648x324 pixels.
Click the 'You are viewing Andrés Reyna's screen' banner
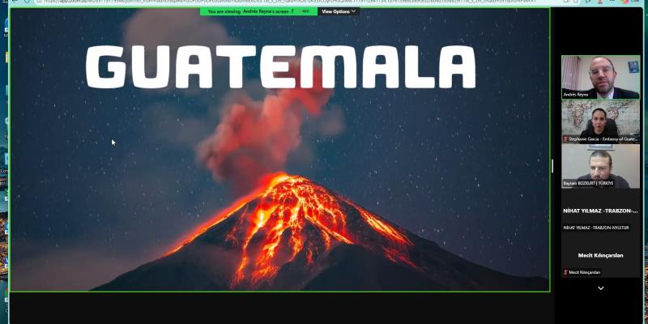pos(258,11)
